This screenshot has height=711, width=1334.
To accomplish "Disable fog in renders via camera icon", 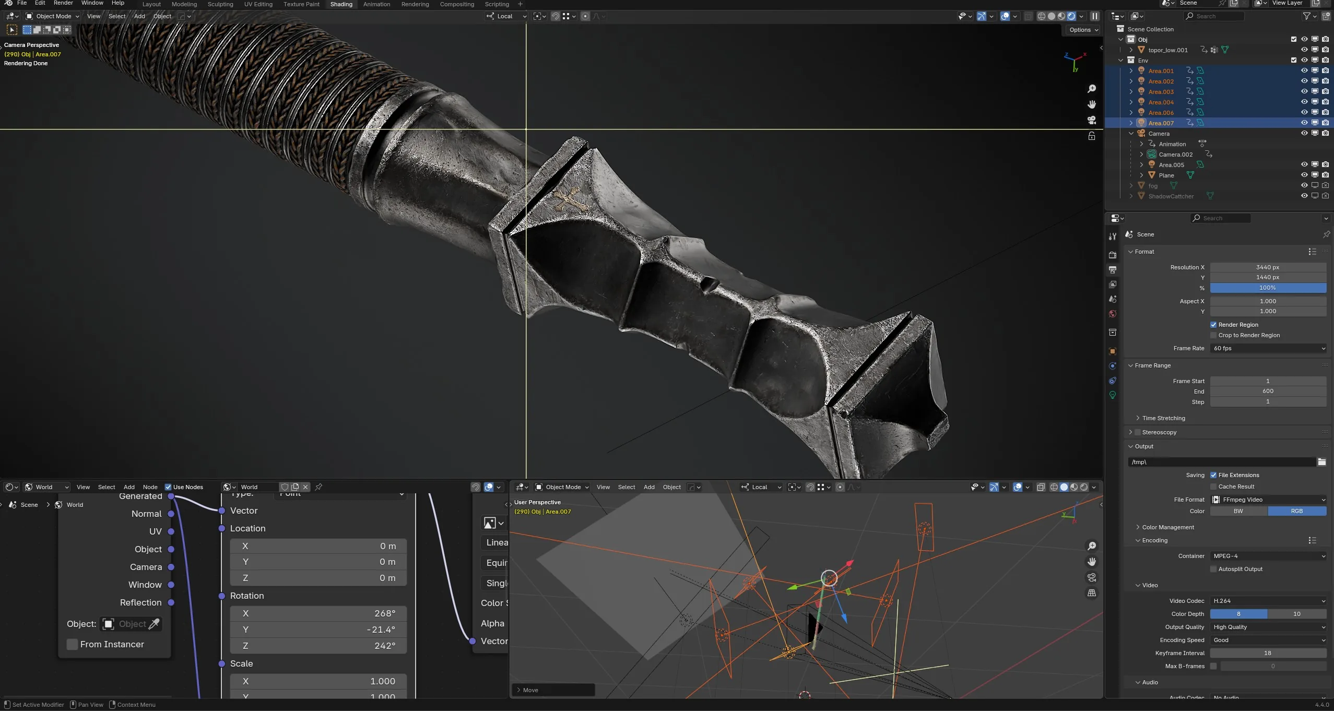I will coord(1325,185).
